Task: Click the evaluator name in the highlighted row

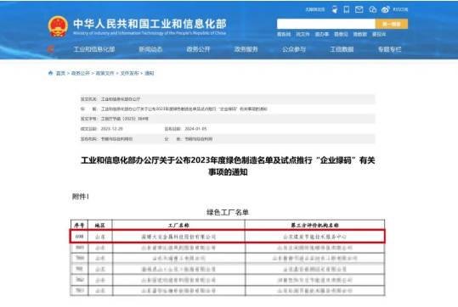Action: (315, 237)
